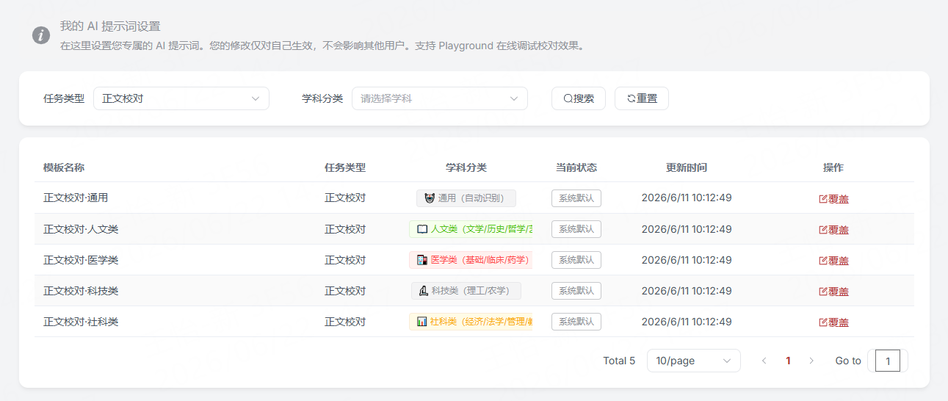The height and width of the screenshot is (401, 948).
Task: Click the 模板名称 column header
Action: tap(64, 167)
